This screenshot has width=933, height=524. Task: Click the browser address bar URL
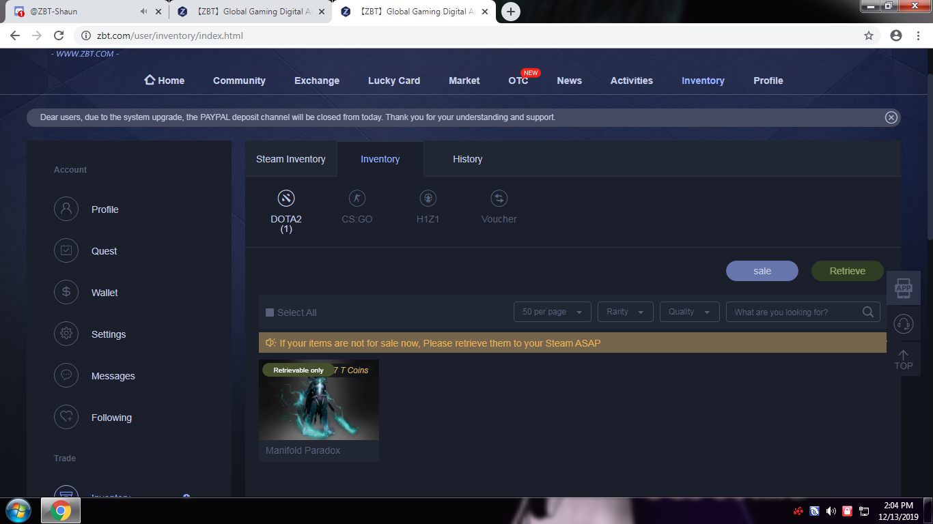[x=170, y=35]
